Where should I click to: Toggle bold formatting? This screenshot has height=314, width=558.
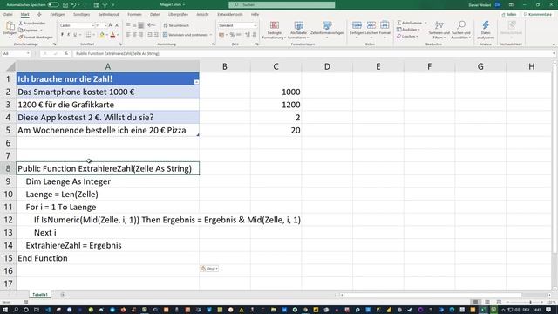(x=62, y=35)
